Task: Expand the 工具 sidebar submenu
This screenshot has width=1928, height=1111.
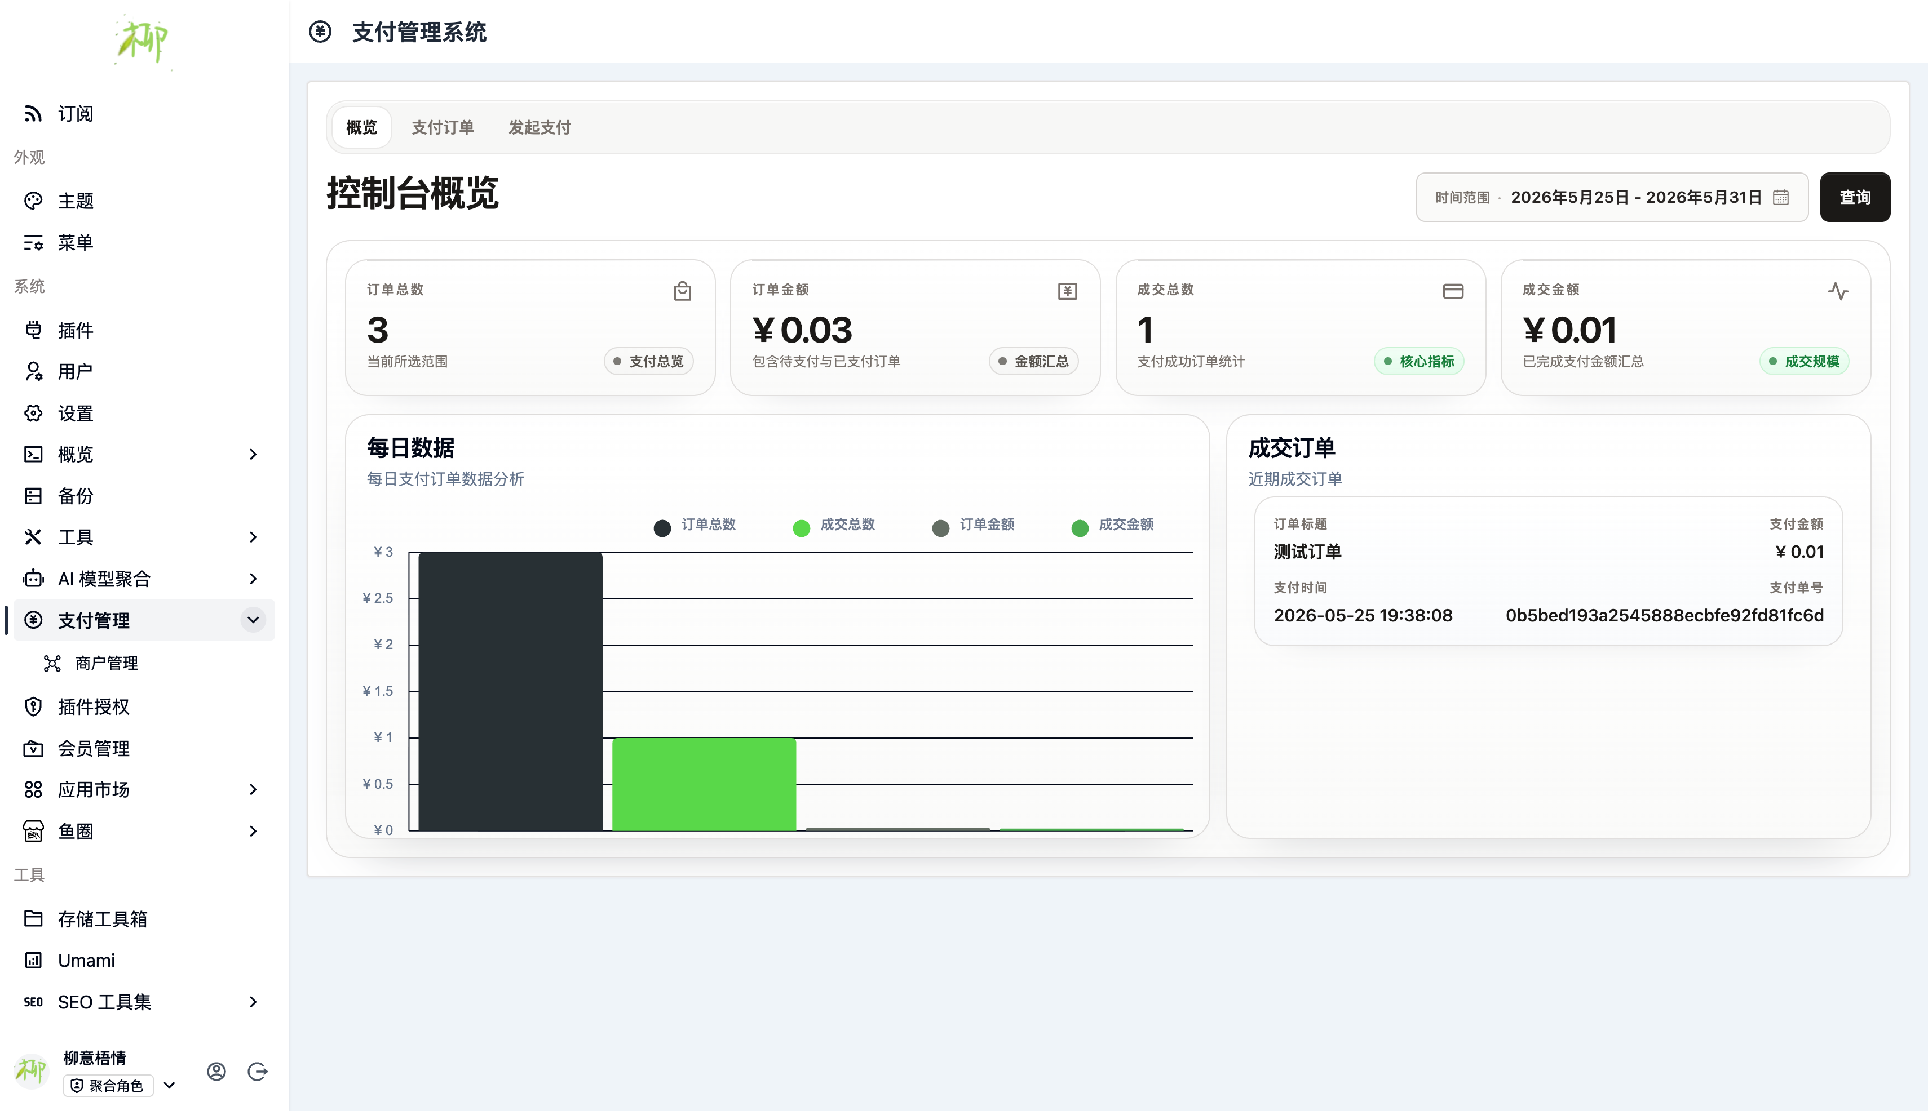Action: pos(254,537)
